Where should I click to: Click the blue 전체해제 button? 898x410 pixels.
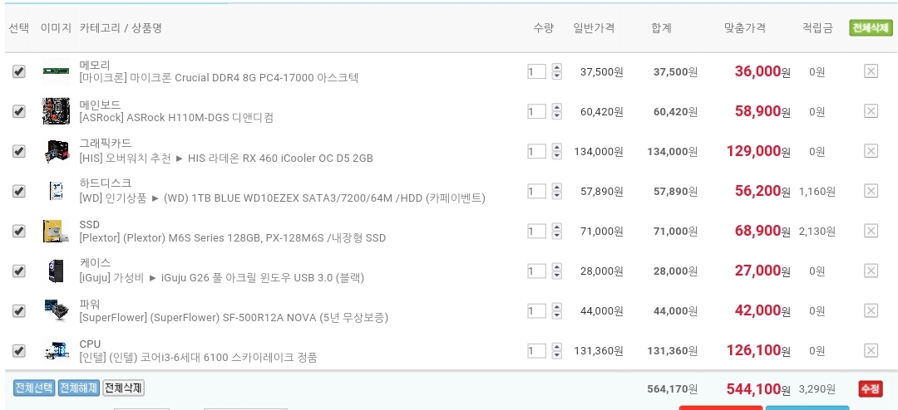(79, 388)
